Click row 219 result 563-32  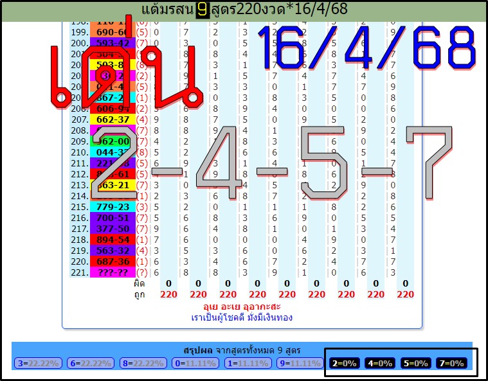(x=112, y=251)
